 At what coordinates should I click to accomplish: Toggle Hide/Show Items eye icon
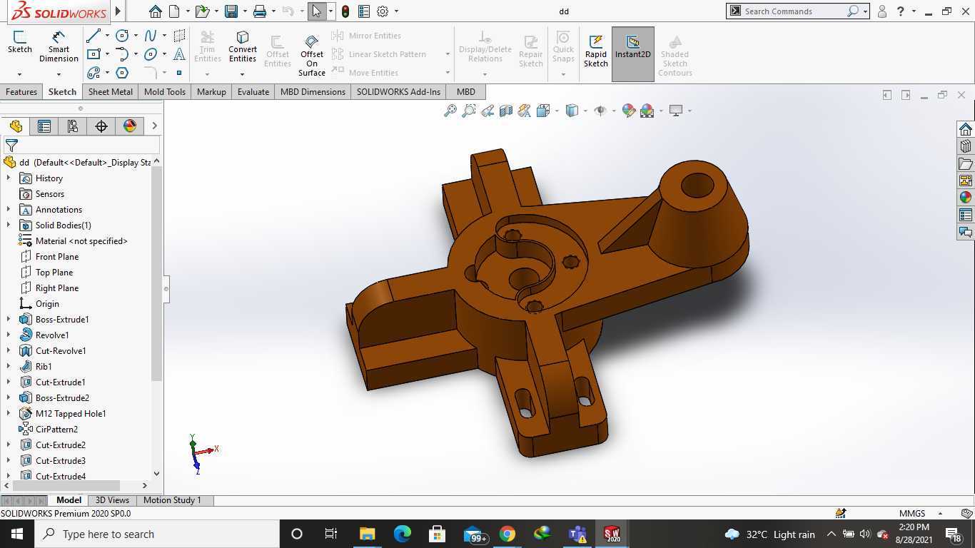600,111
